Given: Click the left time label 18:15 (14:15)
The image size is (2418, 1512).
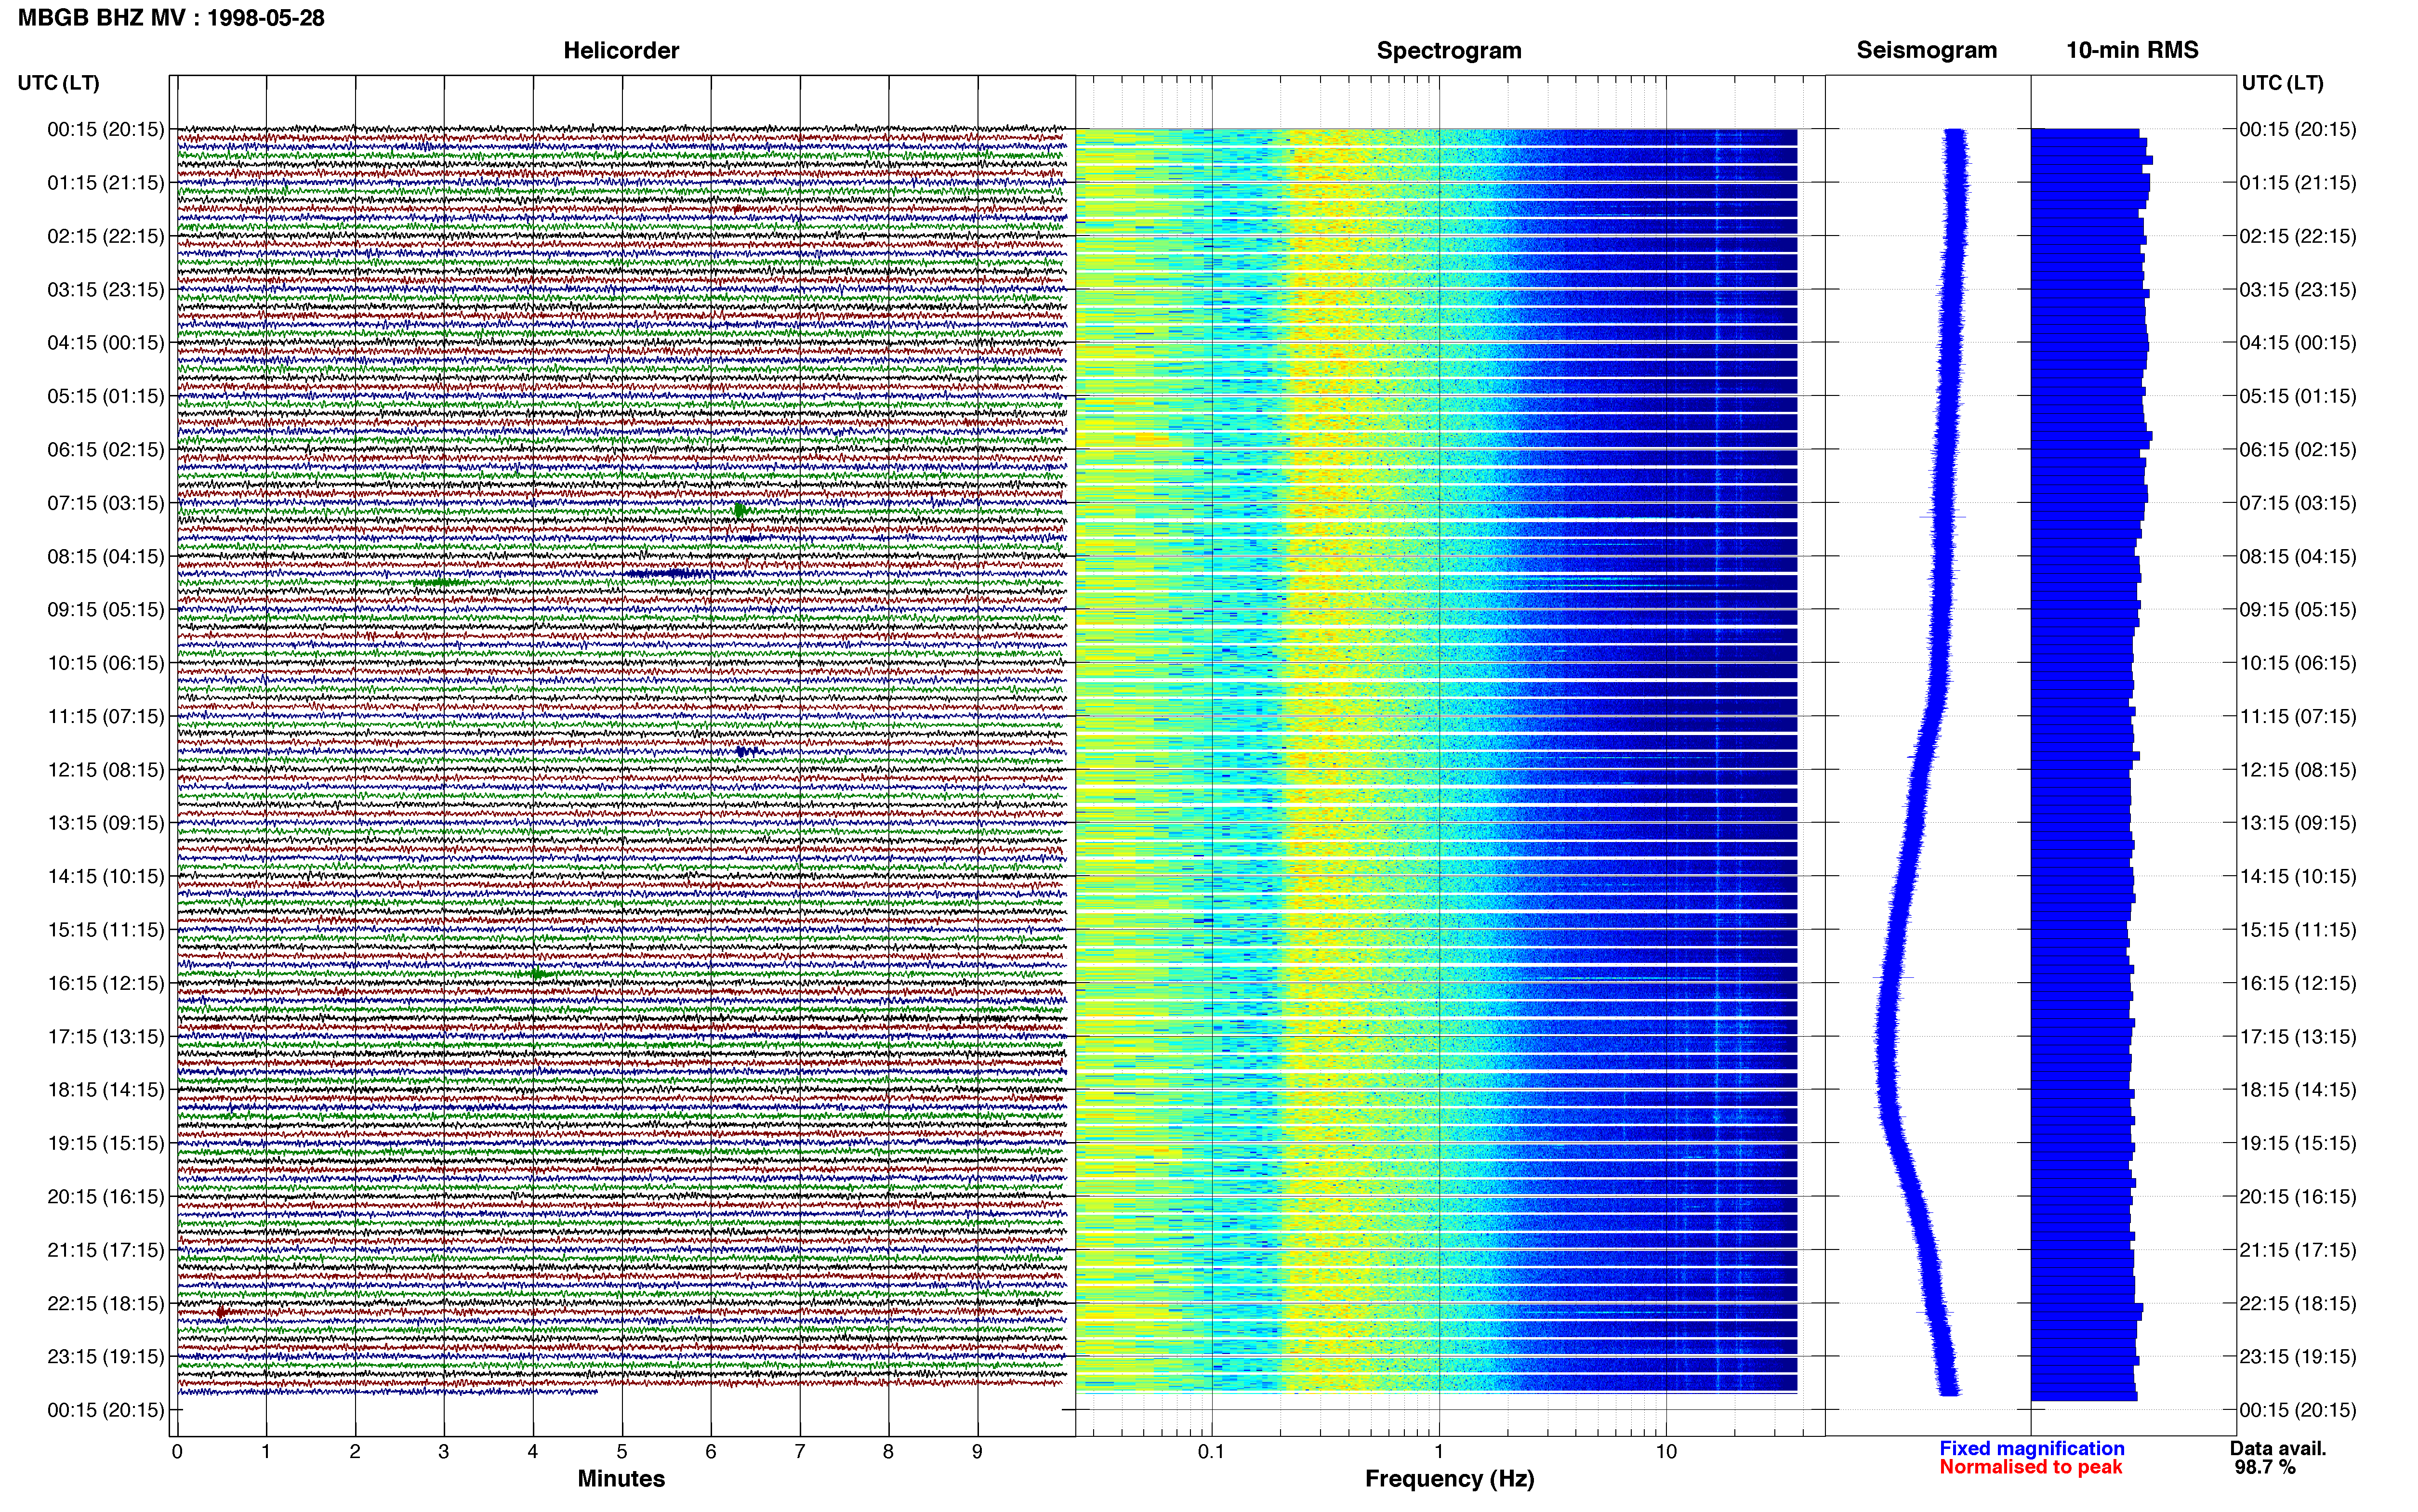Looking at the screenshot, I should pyautogui.click(x=106, y=1090).
